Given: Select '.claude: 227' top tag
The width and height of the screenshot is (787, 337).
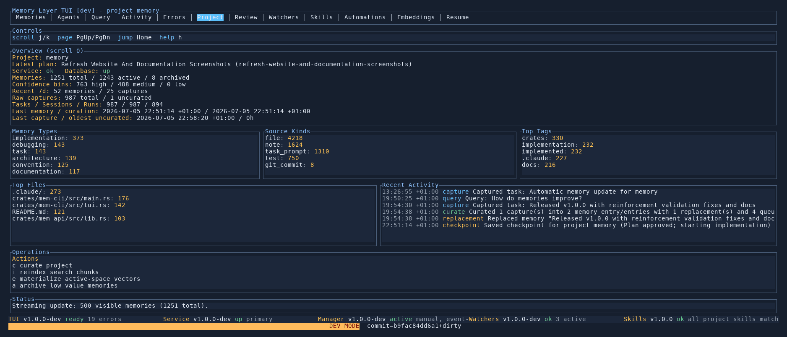Looking at the screenshot, I should point(545,158).
